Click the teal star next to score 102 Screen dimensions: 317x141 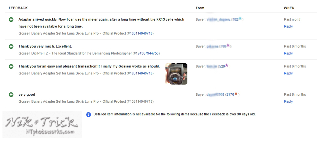click(240, 18)
